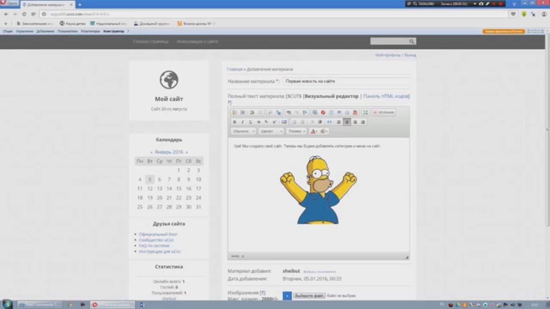Click Источник source button in editor
The width and height of the screenshot is (550, 309).
click(x=384, y=112)
